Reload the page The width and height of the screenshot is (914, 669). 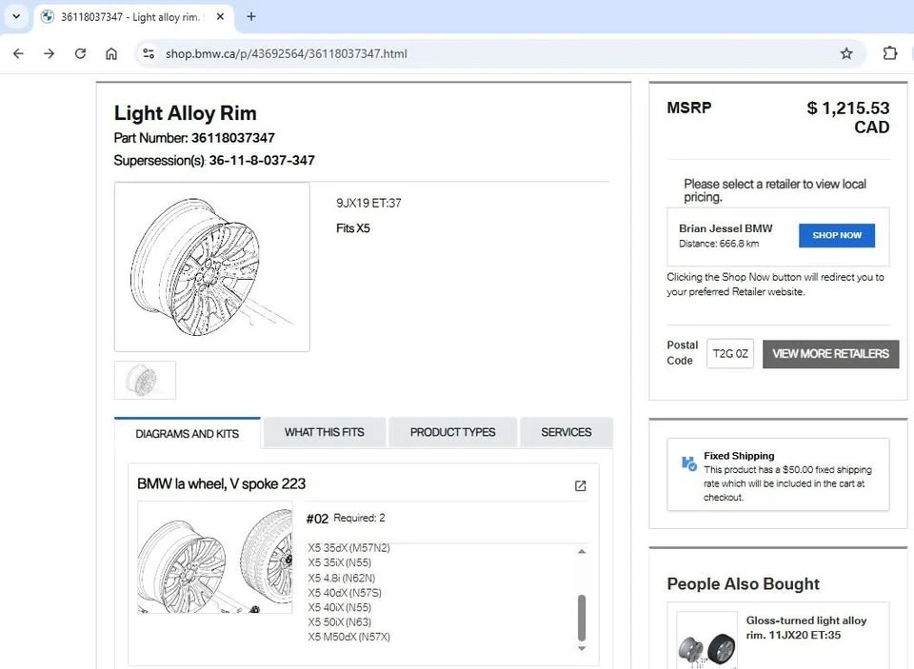[x=80, y=53]
